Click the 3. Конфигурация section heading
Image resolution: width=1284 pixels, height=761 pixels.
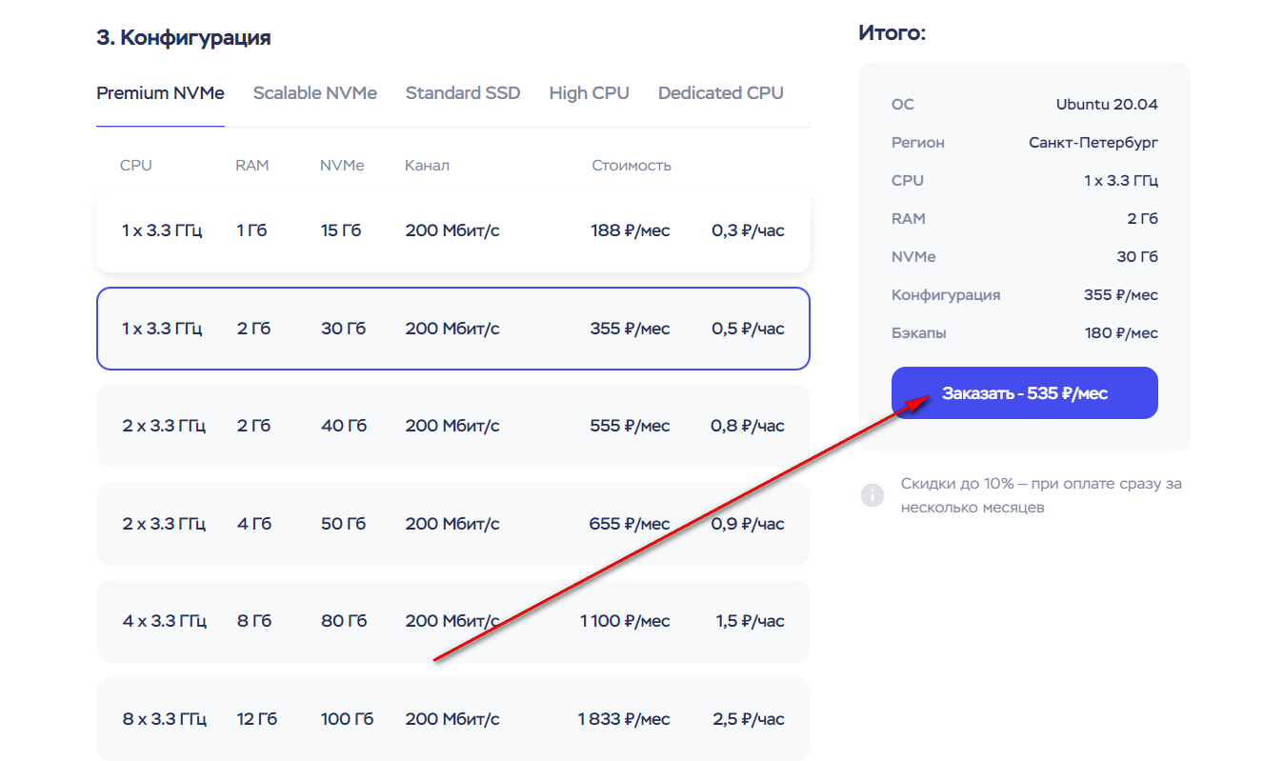(184, 38)
